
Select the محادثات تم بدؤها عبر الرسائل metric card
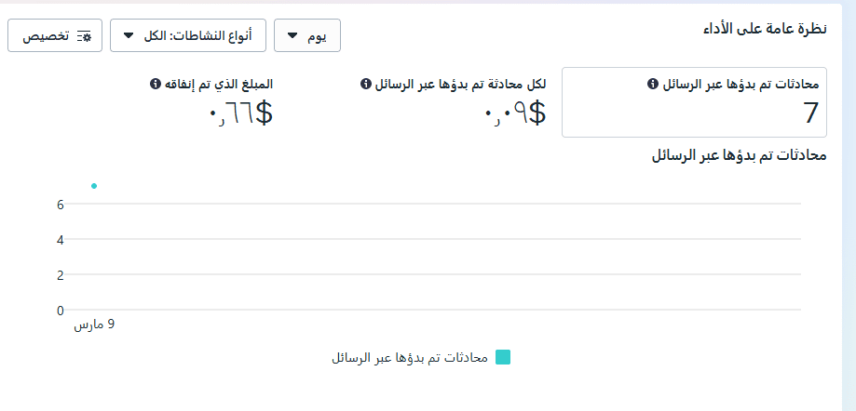point(694,102)
